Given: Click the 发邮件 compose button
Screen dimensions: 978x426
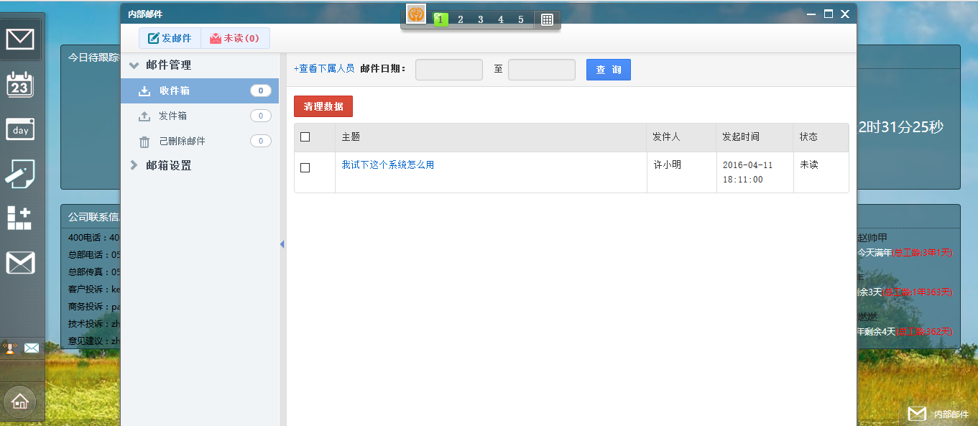Looking at the screenshot, I should [170, 38].
